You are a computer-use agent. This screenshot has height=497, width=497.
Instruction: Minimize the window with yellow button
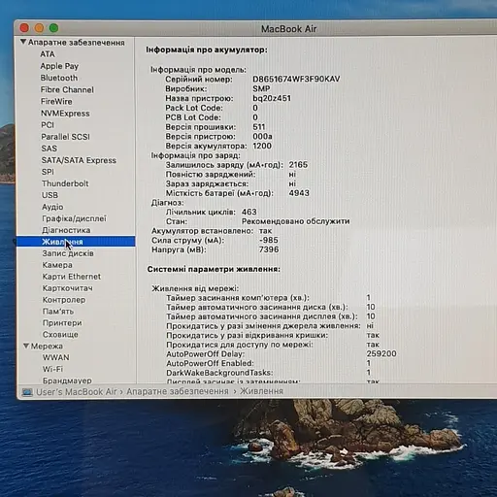(39, 28)
